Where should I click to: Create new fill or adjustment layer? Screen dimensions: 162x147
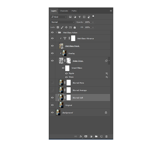pos(91,136)
